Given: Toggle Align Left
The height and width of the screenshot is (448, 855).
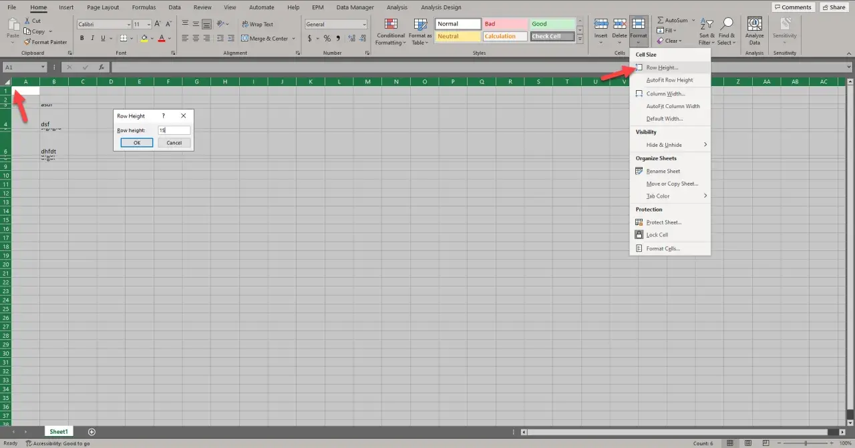Looking at the screenshot, I should click(x=186, y=38).
